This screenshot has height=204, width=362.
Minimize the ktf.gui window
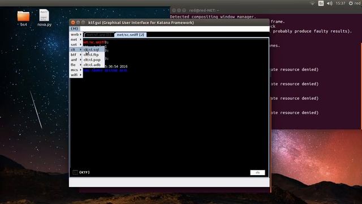[78, 23]
